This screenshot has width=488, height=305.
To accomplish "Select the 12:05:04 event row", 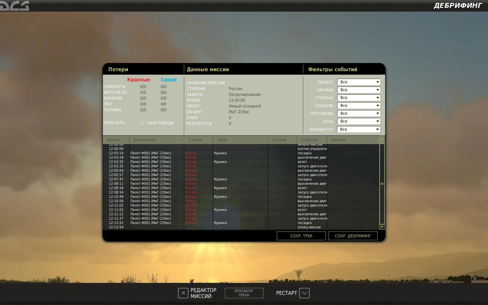I will [241, 171].
